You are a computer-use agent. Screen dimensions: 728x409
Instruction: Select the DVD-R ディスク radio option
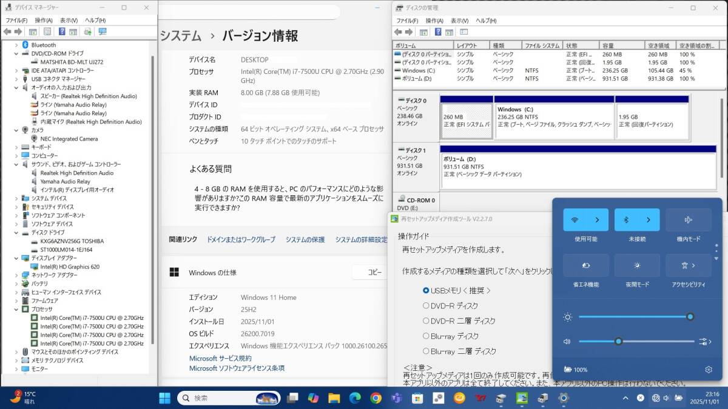pos(426,306)
